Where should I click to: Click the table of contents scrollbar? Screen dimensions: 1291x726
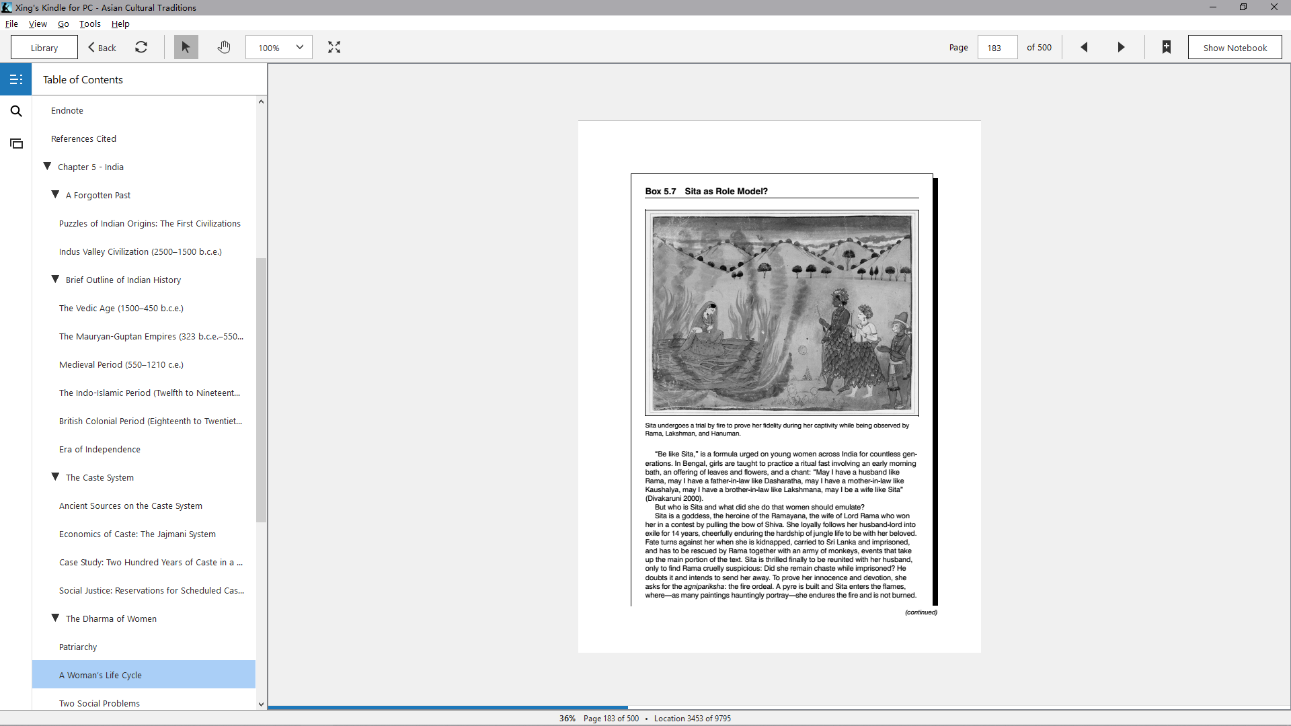pos(261,390)
